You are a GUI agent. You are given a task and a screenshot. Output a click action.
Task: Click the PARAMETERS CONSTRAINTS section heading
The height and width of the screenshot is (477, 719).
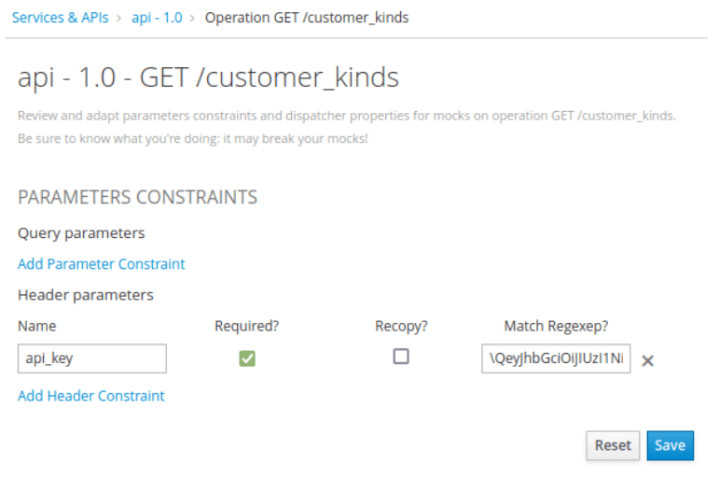[137, 197]
